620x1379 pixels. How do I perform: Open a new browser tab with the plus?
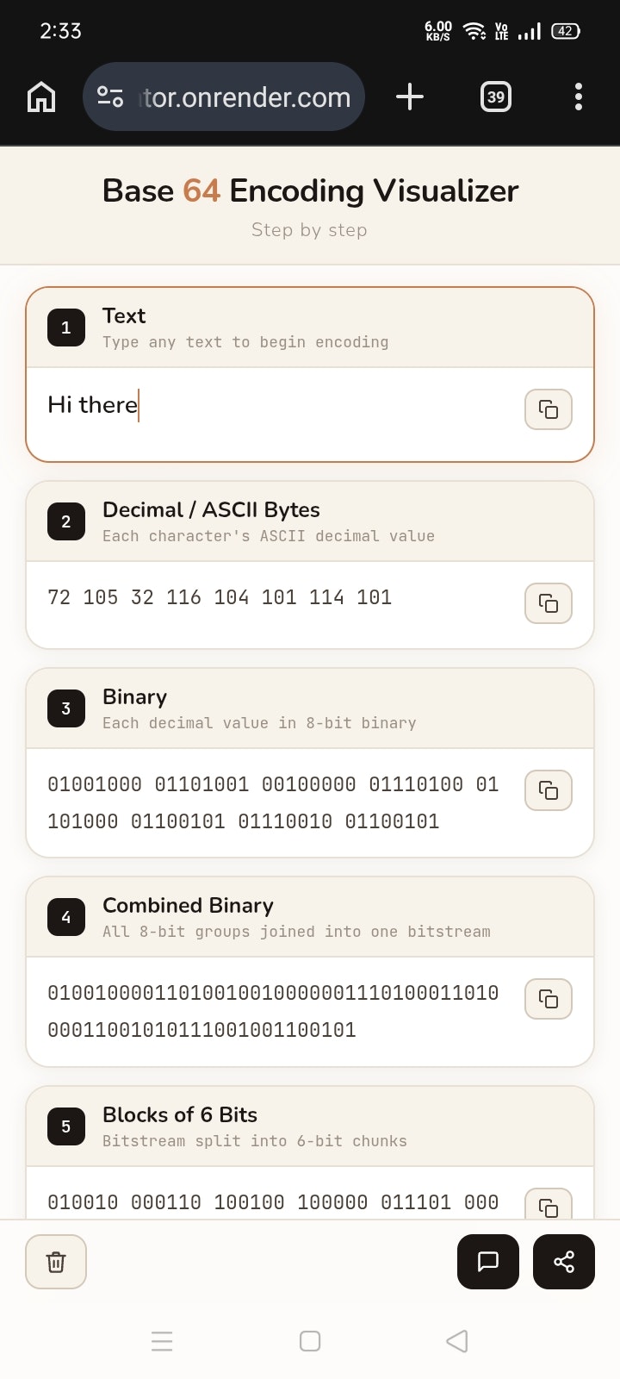pyautogui.click(x=410, y=97)
